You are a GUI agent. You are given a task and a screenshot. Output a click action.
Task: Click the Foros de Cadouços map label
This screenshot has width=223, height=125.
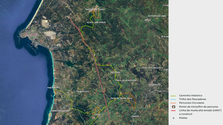tap(152, 68)
